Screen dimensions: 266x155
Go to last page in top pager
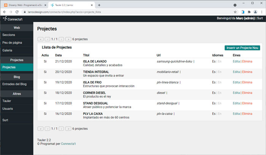(68, 39)
